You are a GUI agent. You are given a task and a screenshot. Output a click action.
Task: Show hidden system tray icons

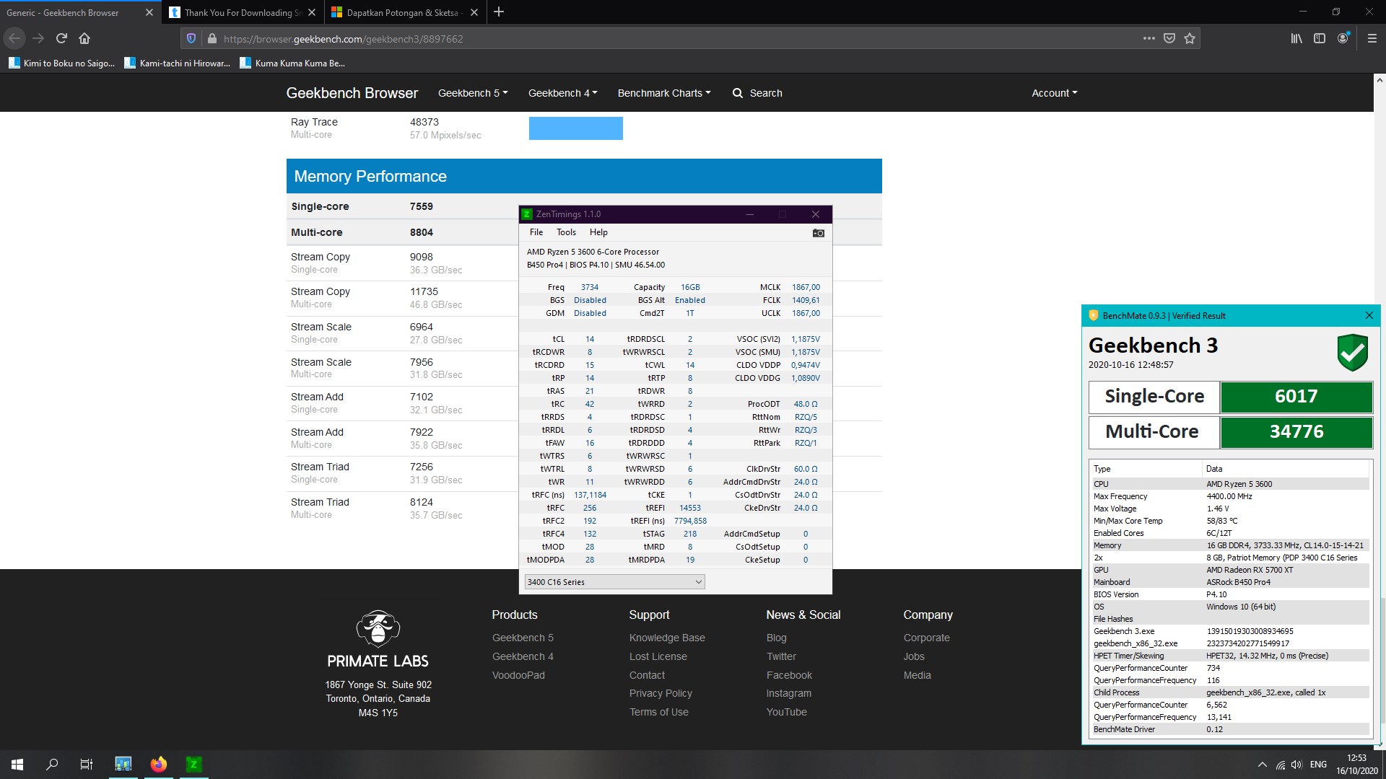click(x=1262, y=765)
